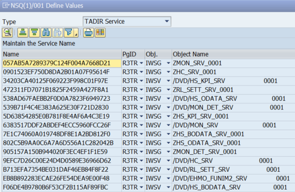Image resolution: width=295 pixels, height=192 pixels.
Task: Select name cell 057AB5A7289379C124F004A7668D21
Action: pyautogui.click(x=62, y=63)
